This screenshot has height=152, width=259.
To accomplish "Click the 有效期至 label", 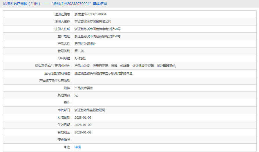I will point(64,132).
